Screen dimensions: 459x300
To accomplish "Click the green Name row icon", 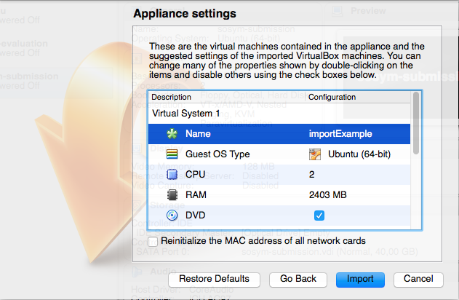I will pos(172,134).
